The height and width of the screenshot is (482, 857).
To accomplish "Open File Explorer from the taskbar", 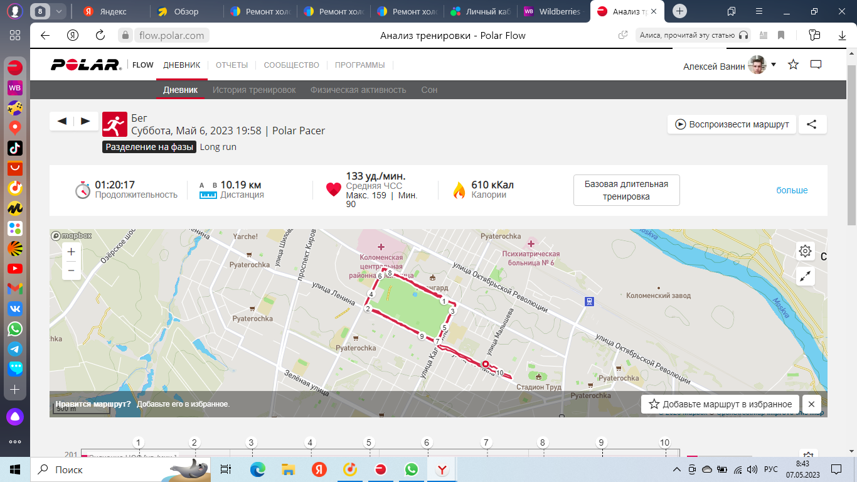I will click(x=288, y=469).
